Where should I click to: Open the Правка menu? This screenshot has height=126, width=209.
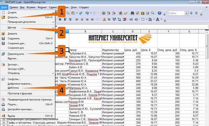[13, 7]
